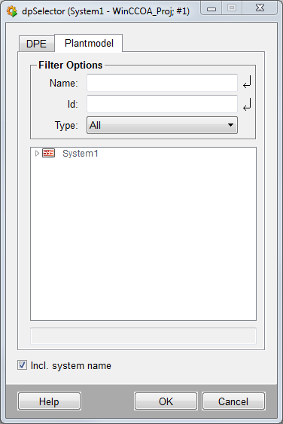Focus the Id filter text field
283x424 pixels.
pos(162,104)
